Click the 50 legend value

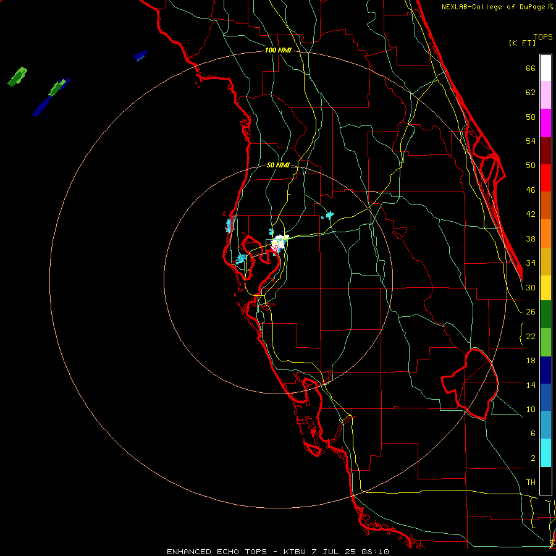click(531, 166)
